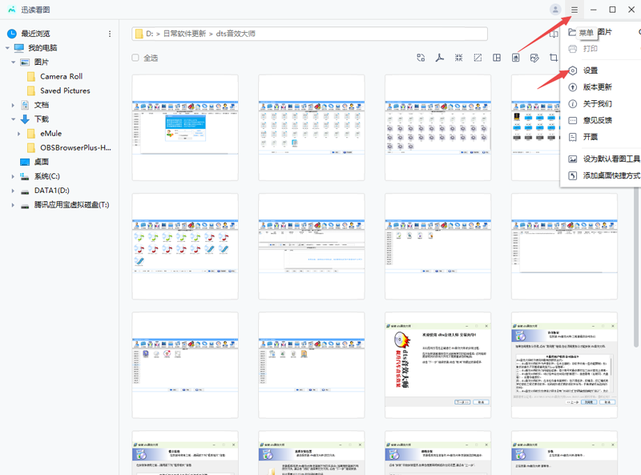Click the clock icon of 最近浏览
The image size is (641, 475).
12,34
